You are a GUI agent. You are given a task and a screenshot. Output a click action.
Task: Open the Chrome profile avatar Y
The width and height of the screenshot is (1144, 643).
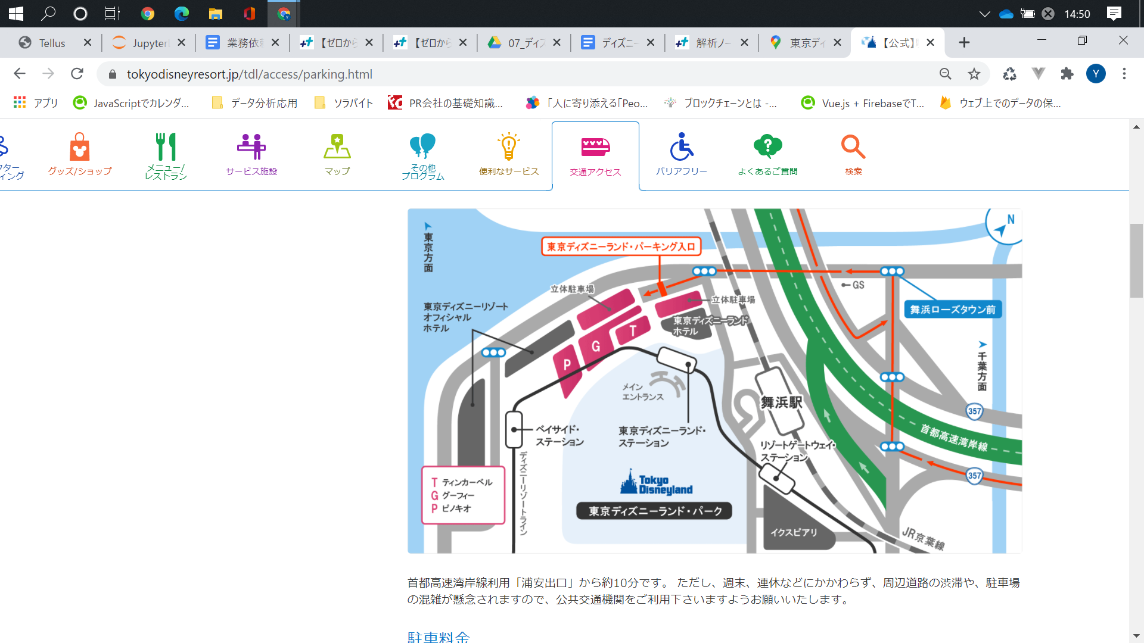(x=1096, y=74)
